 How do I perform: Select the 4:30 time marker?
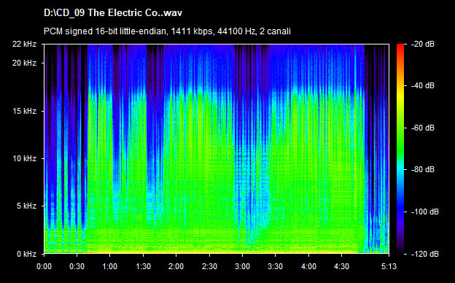point(341,266)
